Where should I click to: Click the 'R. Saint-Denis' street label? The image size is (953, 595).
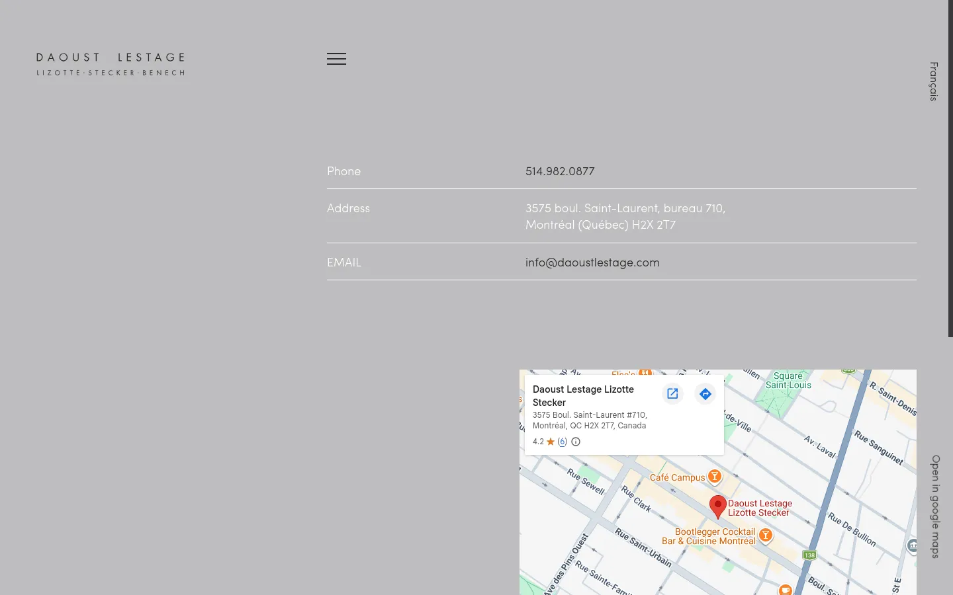point(893,399)
